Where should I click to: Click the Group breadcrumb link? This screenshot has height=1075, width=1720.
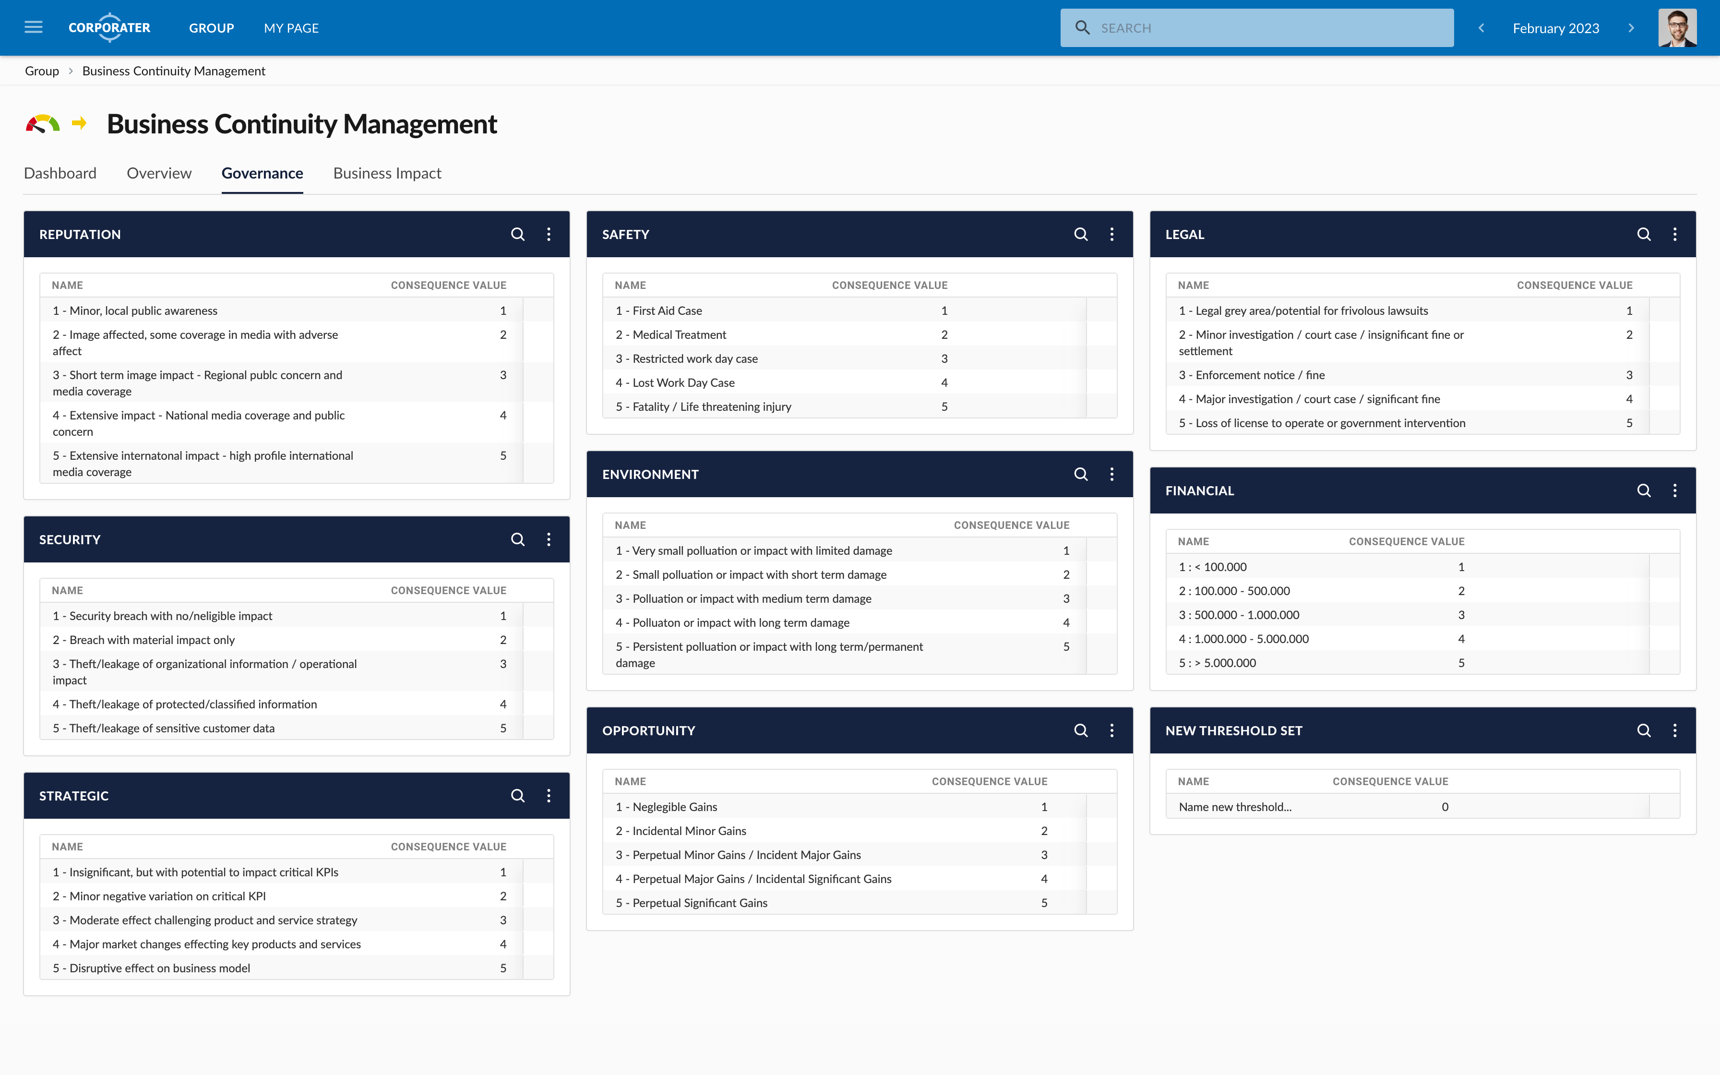[42, 71]
